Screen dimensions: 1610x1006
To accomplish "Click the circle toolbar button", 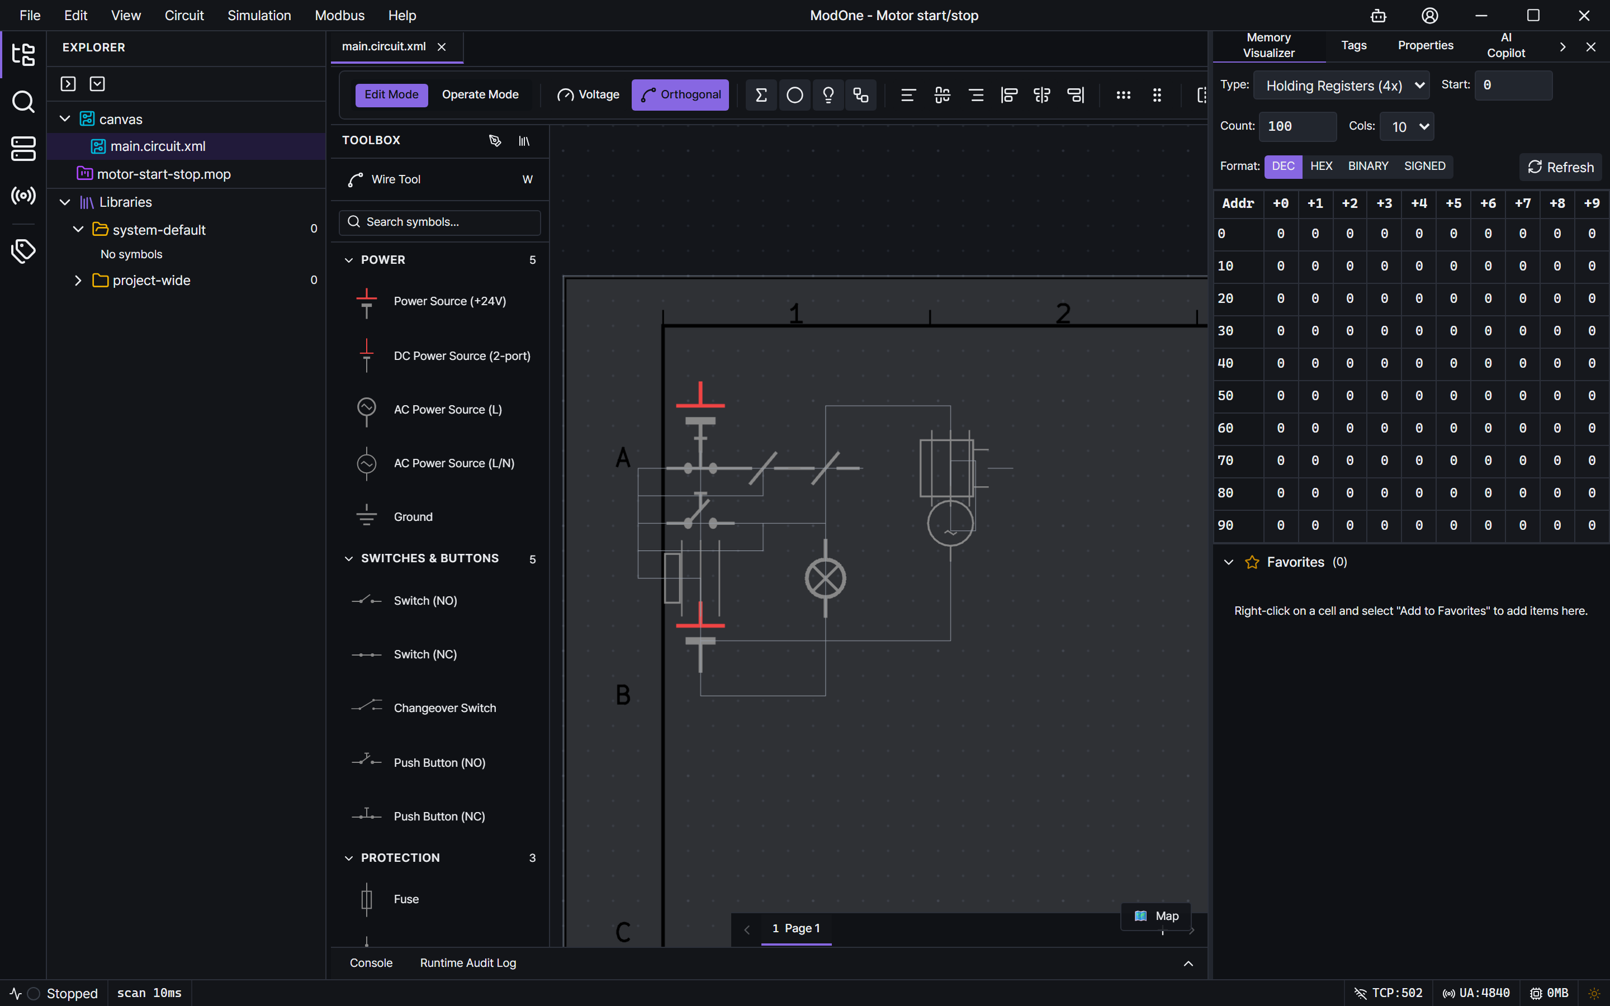I will pos(794,95).
